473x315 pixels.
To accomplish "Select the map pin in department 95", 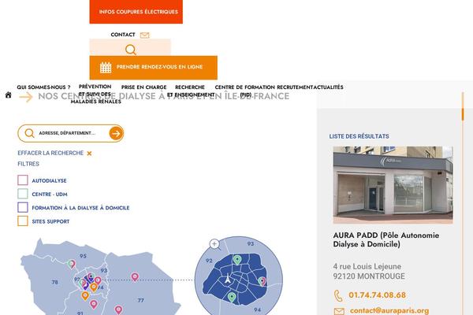I will tap(72, 265).
